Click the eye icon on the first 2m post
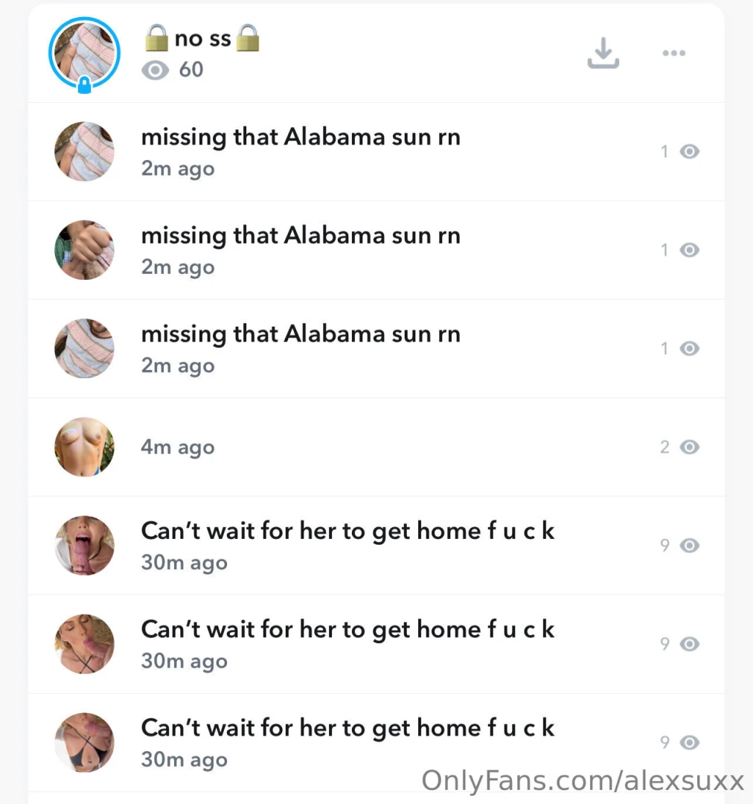The image size is (753, 804). [x=689, y=151]
